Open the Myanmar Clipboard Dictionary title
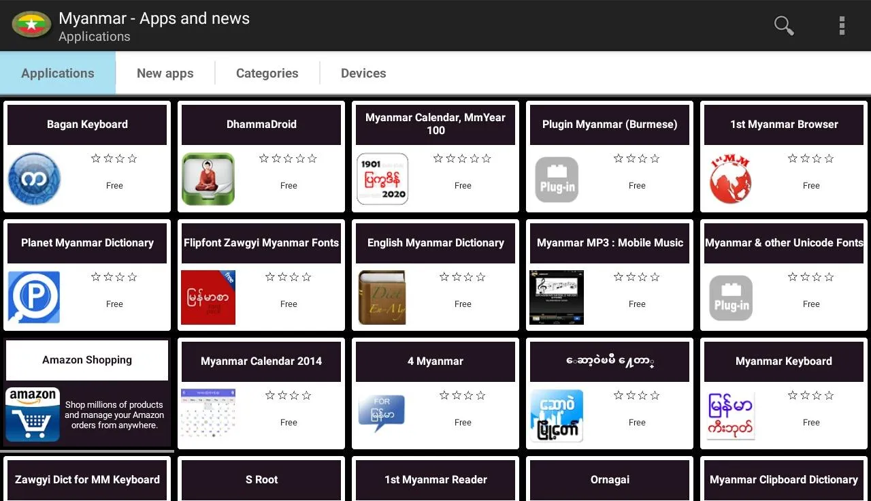Image resolution: width=871 pixels, height=501 pixels. [784, 479]
